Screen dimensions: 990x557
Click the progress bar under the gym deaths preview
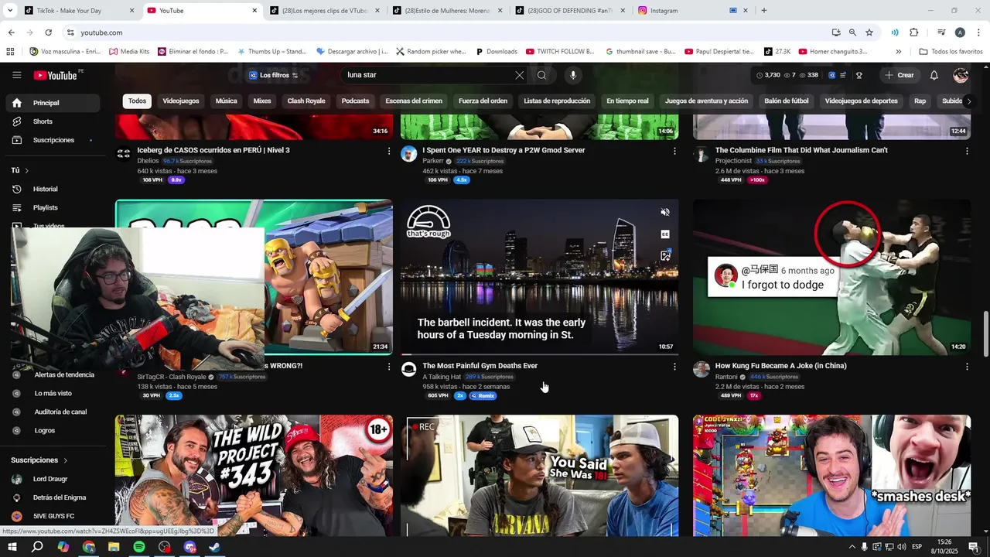click(x=540, y=354)
